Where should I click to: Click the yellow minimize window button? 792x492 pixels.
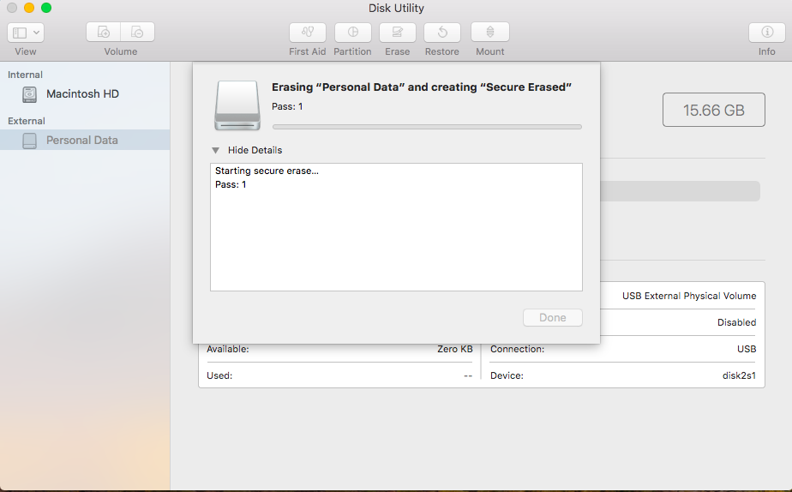click(29, 8)
